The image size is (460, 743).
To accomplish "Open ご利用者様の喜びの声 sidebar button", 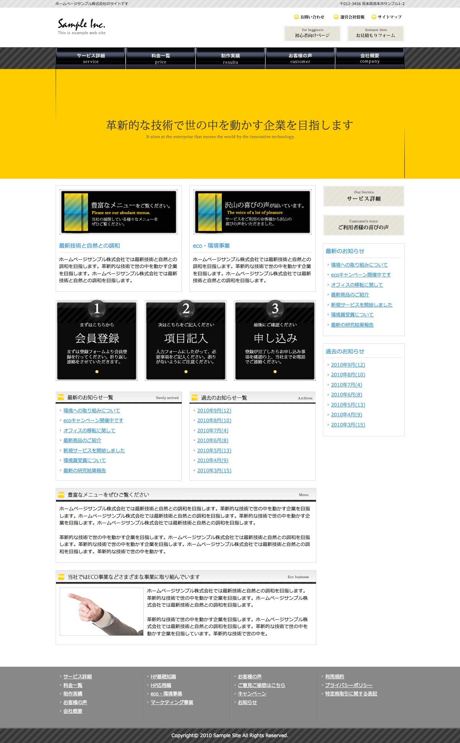I will point(364,225).
